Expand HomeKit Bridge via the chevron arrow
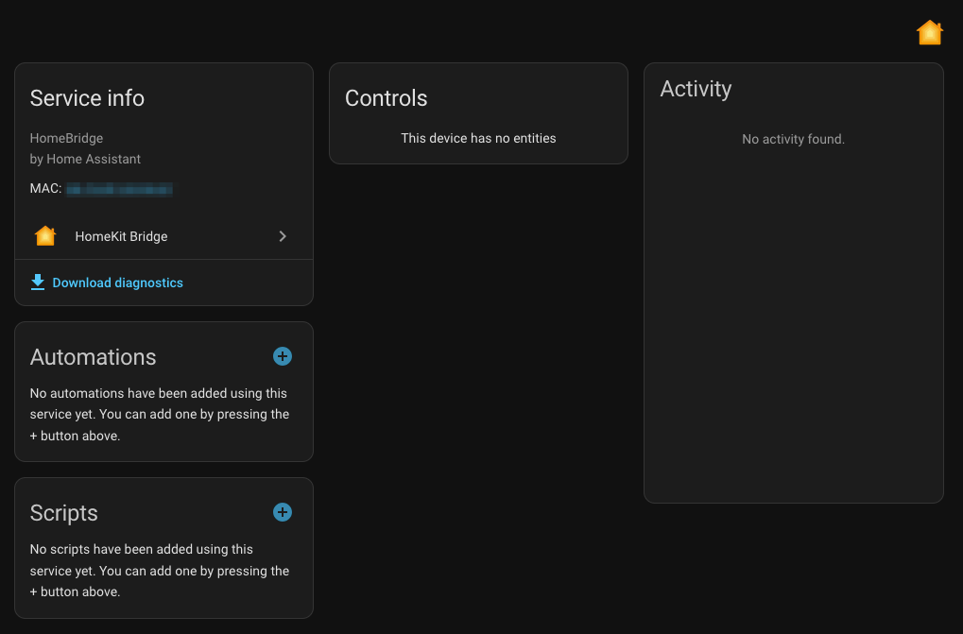 tap(283, 236)
